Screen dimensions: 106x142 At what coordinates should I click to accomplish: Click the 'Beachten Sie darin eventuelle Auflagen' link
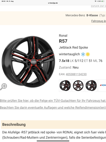(53, 108)
